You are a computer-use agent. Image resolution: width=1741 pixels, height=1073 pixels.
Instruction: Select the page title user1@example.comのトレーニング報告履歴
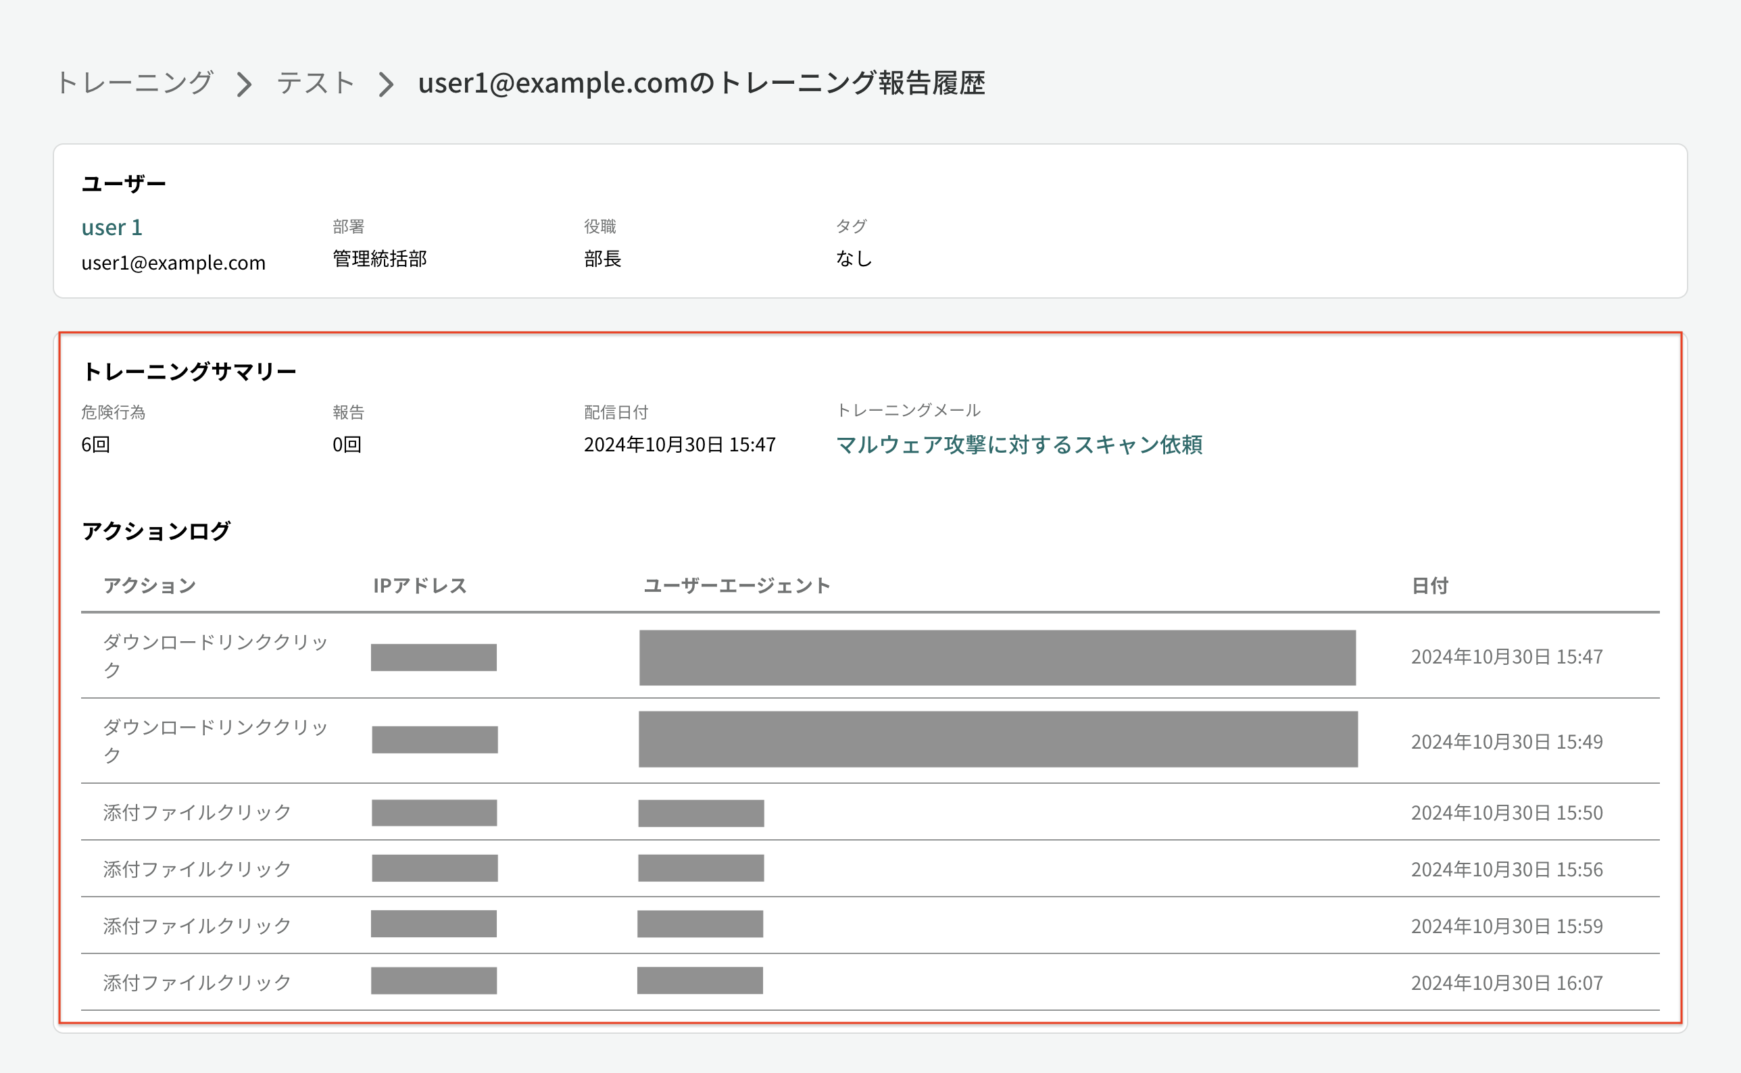[x=702, y=83]
